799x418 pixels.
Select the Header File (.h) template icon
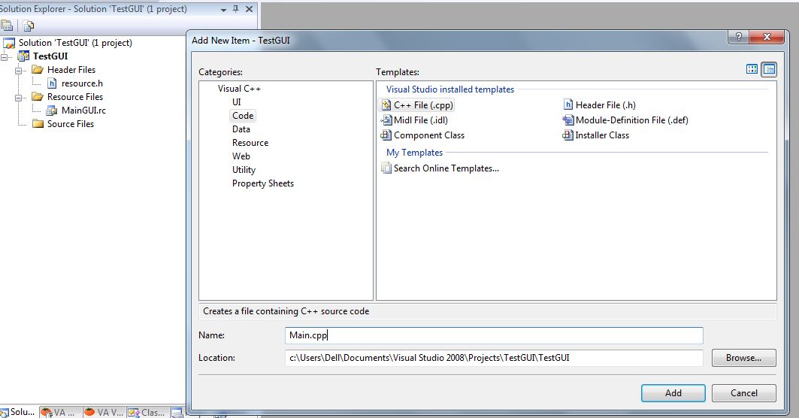coord(568,104)
